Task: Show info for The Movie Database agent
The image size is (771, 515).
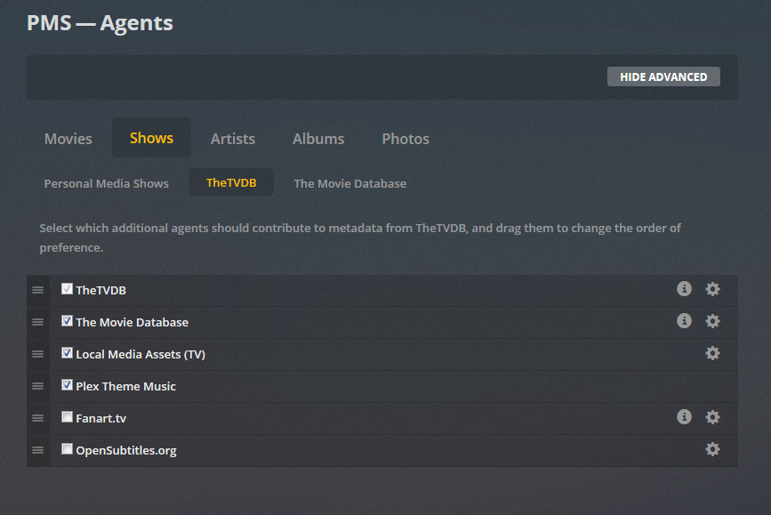Action: pos(684,321)
